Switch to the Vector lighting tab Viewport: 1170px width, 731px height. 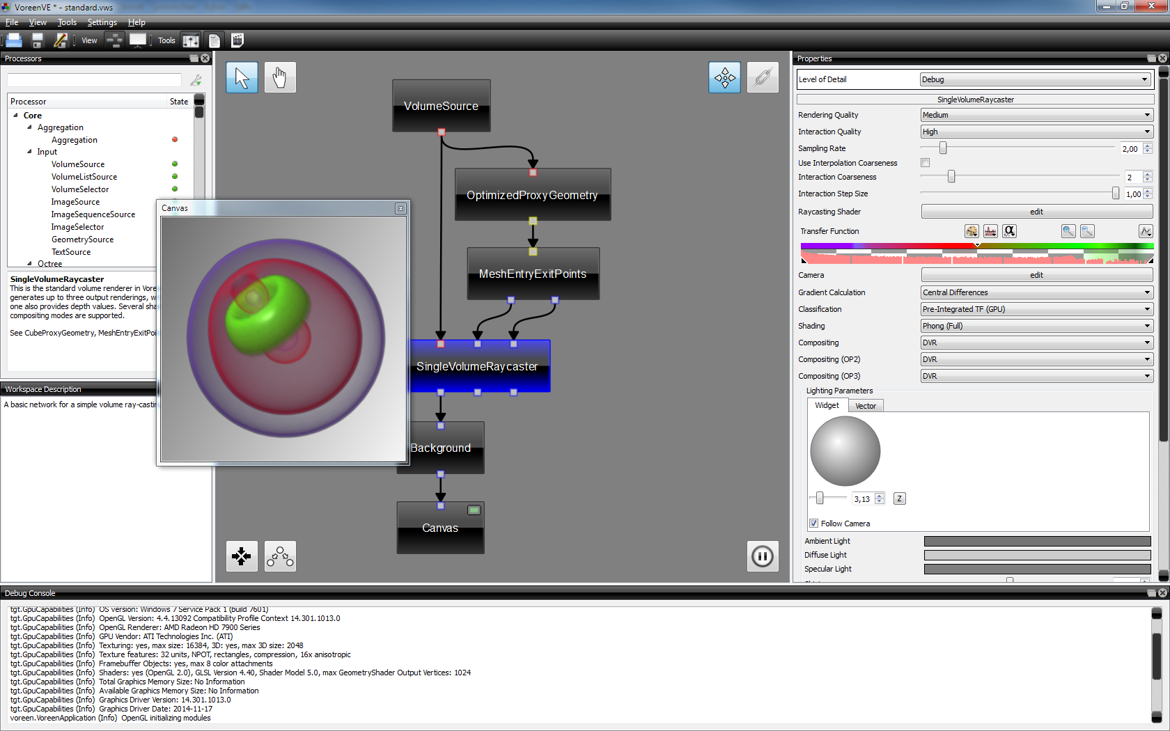pos(866,406)
